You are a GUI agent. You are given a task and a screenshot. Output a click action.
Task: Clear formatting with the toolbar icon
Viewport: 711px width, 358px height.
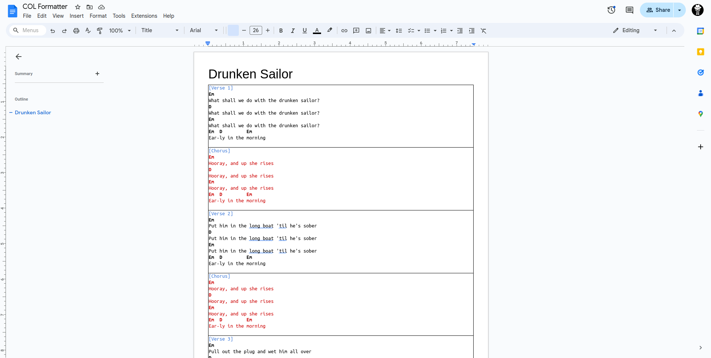point(484,31)
